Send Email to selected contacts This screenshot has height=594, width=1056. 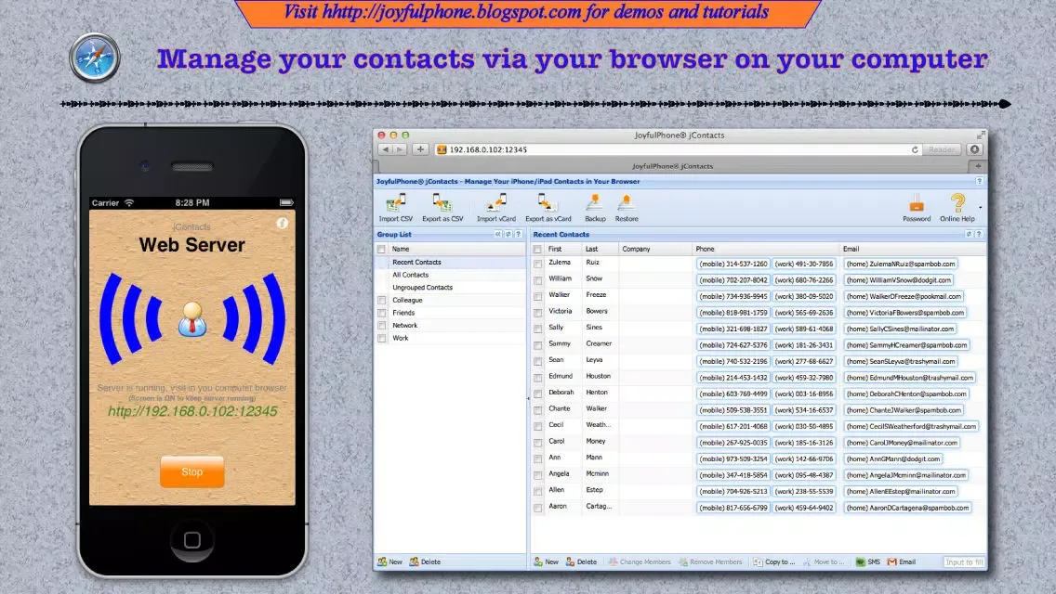pyautogui.click(x=902, y=562)
